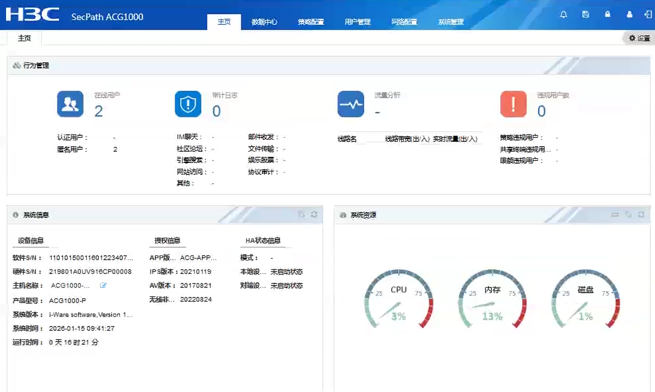Click the 磁盘 usage gauge

[x=586, y=300]
